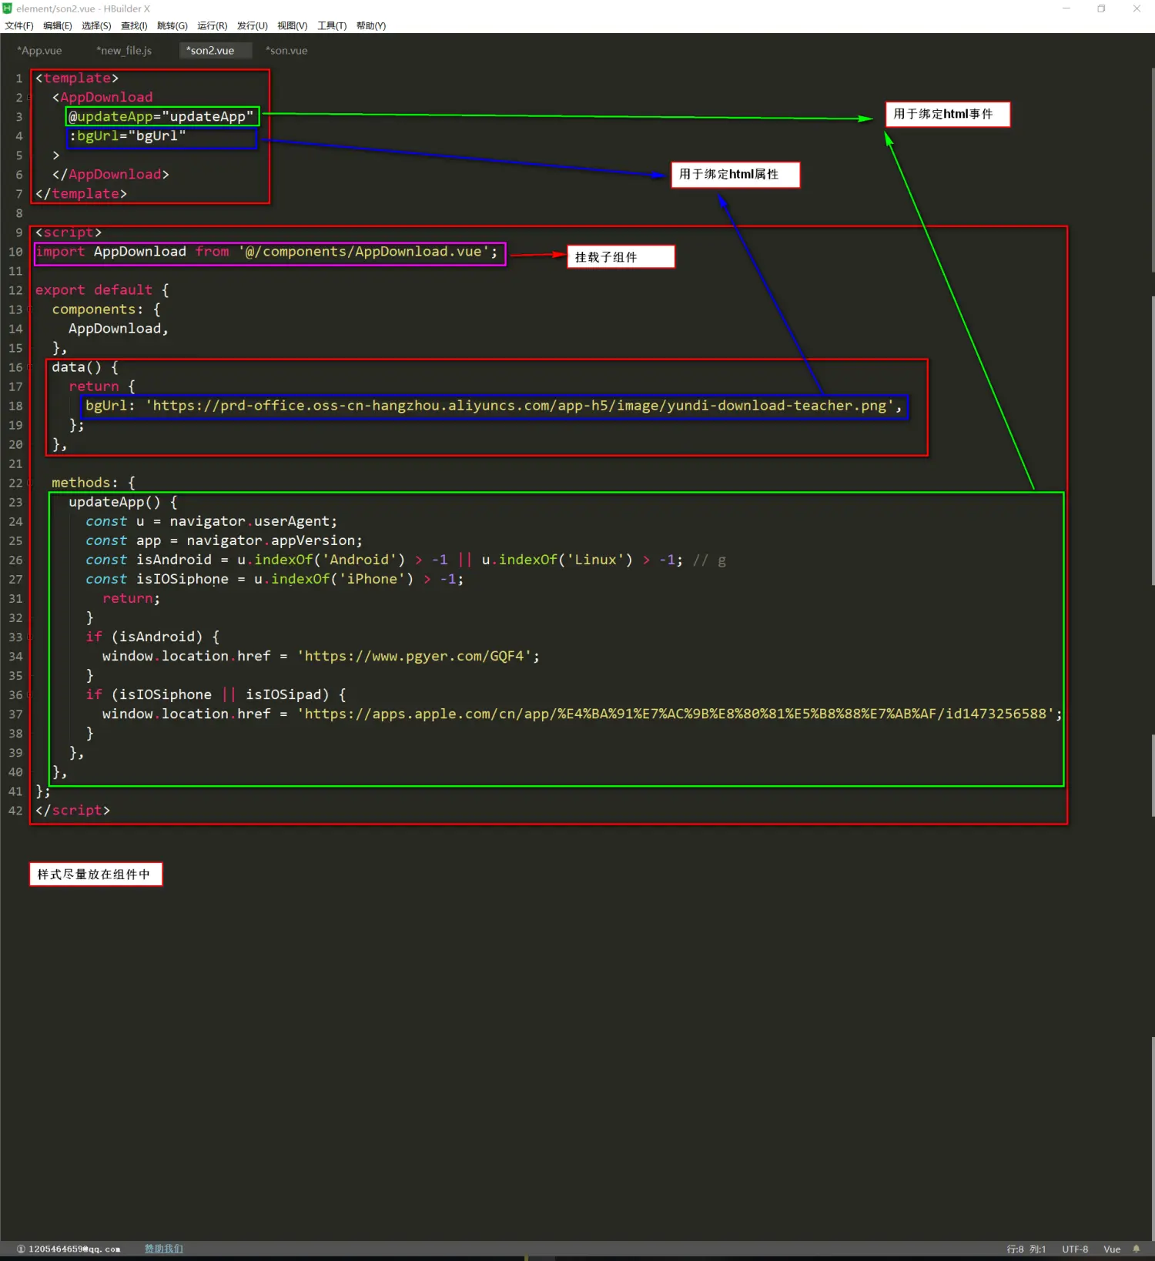Switch to the *App.vue tab
1155x1261 pixels.
(39, 51)
